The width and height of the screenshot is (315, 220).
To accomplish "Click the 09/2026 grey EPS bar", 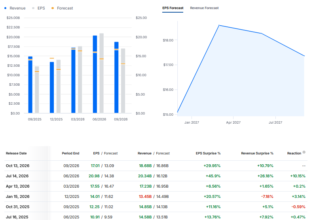I will [123, 81].
